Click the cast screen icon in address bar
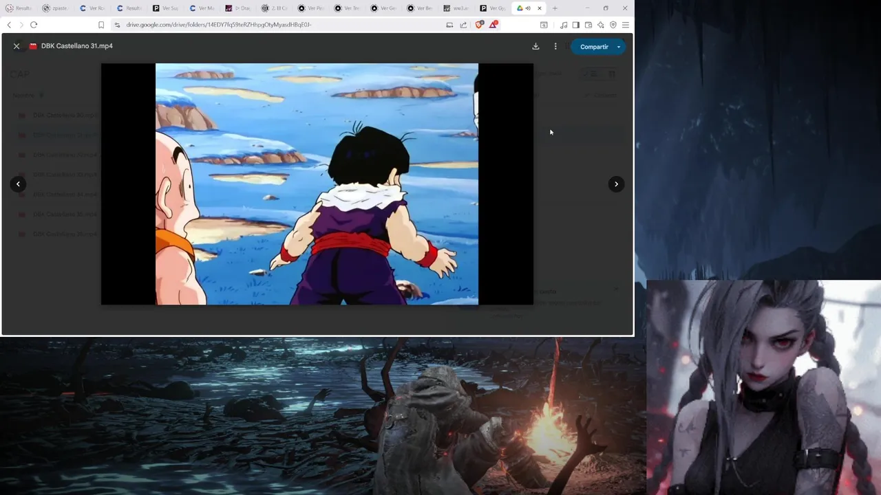 pyautogui.click(x=449, y=25)
